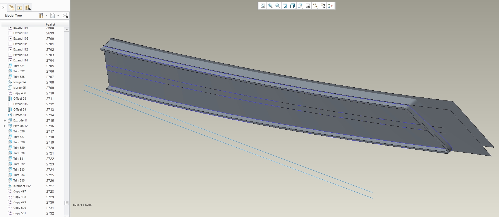
Task: Select the Trim 634 feature
Action: pyautogui.click(x=19, y=175)
